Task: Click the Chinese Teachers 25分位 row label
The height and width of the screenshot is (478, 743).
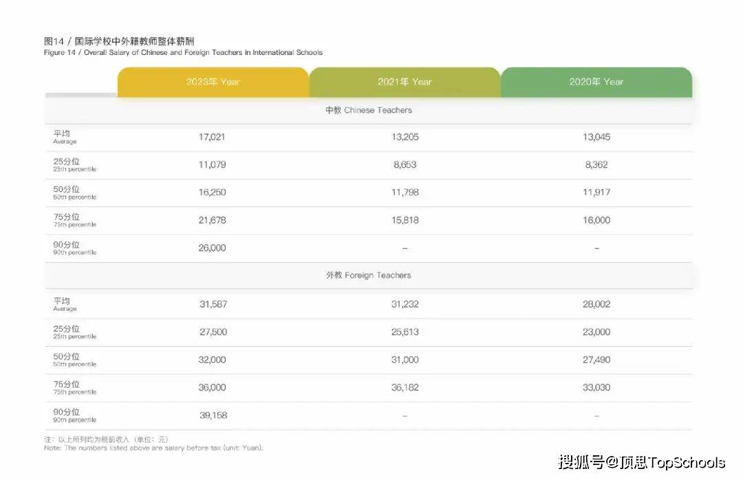Action: tap(74, 164)
